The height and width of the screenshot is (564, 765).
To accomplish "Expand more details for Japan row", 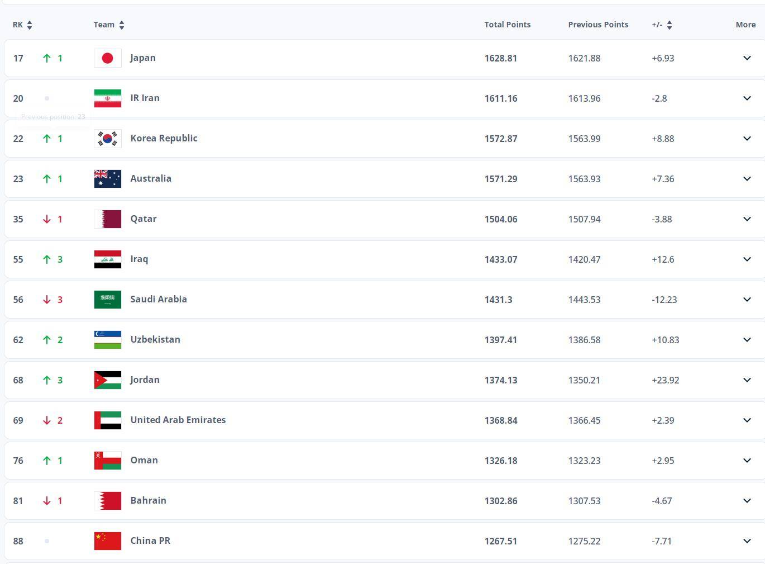I will 747,58.
